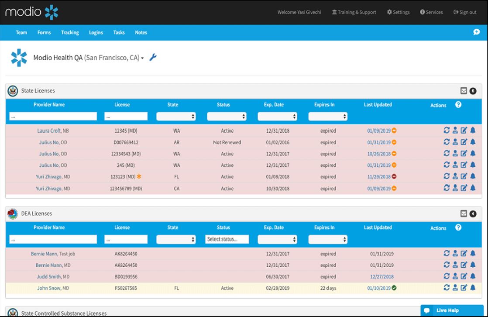Click the wrench icon beside Modio Health QA
Screen dimensions: 488x317
pyautogui.click(x=153, y=57)
